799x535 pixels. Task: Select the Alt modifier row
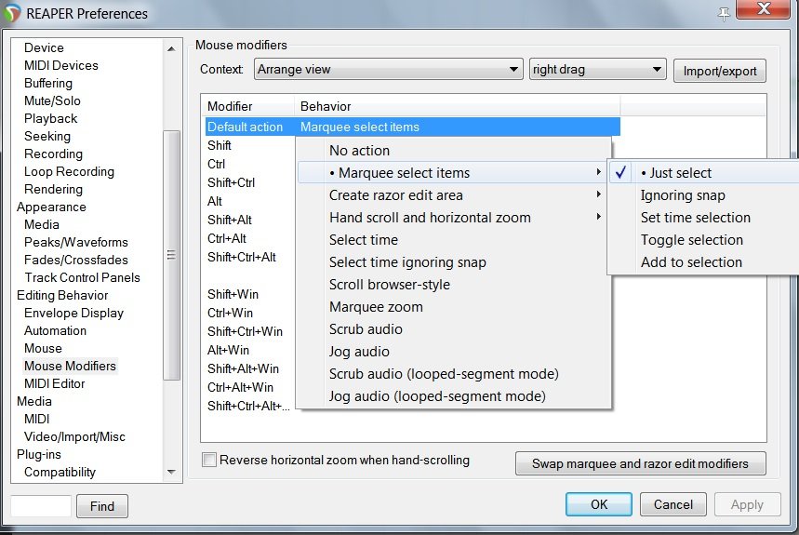215,201
